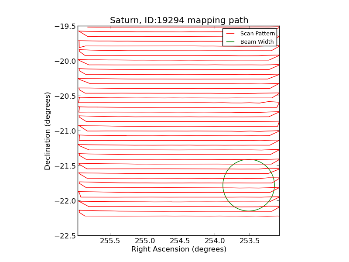349x262 pixels.
Task: Click the y-axis tick label −19.5
Action: point(65,26)
